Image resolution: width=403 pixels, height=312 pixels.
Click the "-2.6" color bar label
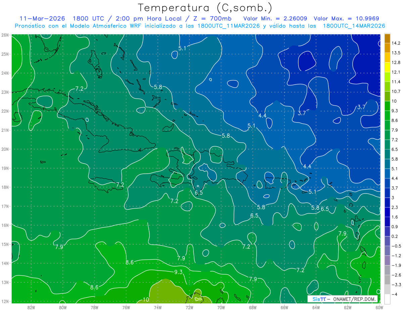tap(397, 275)
